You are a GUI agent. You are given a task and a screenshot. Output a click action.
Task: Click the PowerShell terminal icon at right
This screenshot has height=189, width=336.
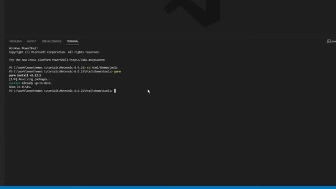[329, 41]
